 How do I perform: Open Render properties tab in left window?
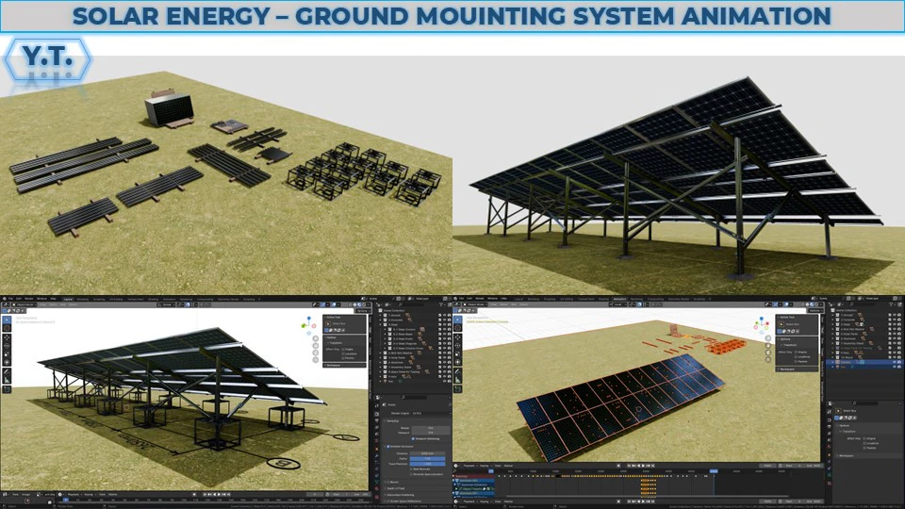(x=377, y=414)
